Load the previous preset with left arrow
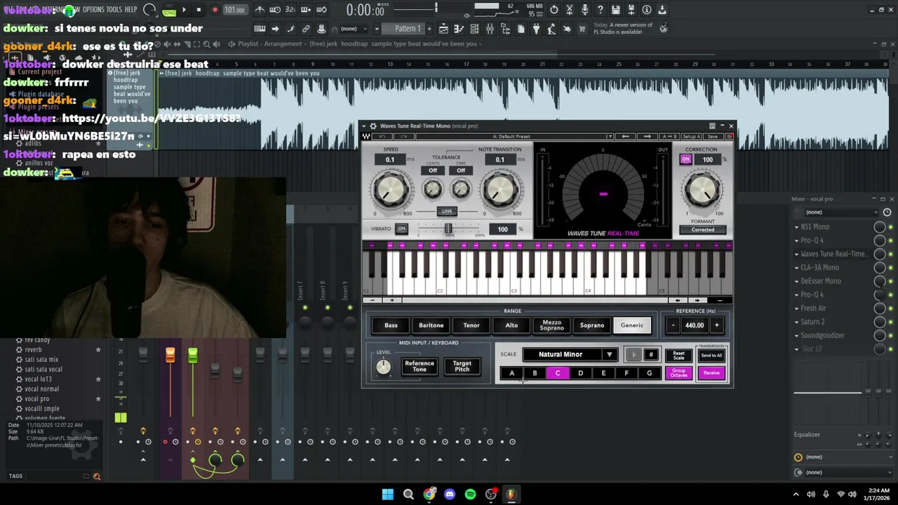The width and height of the screenshot is (898, 505). tap(626, 136)
